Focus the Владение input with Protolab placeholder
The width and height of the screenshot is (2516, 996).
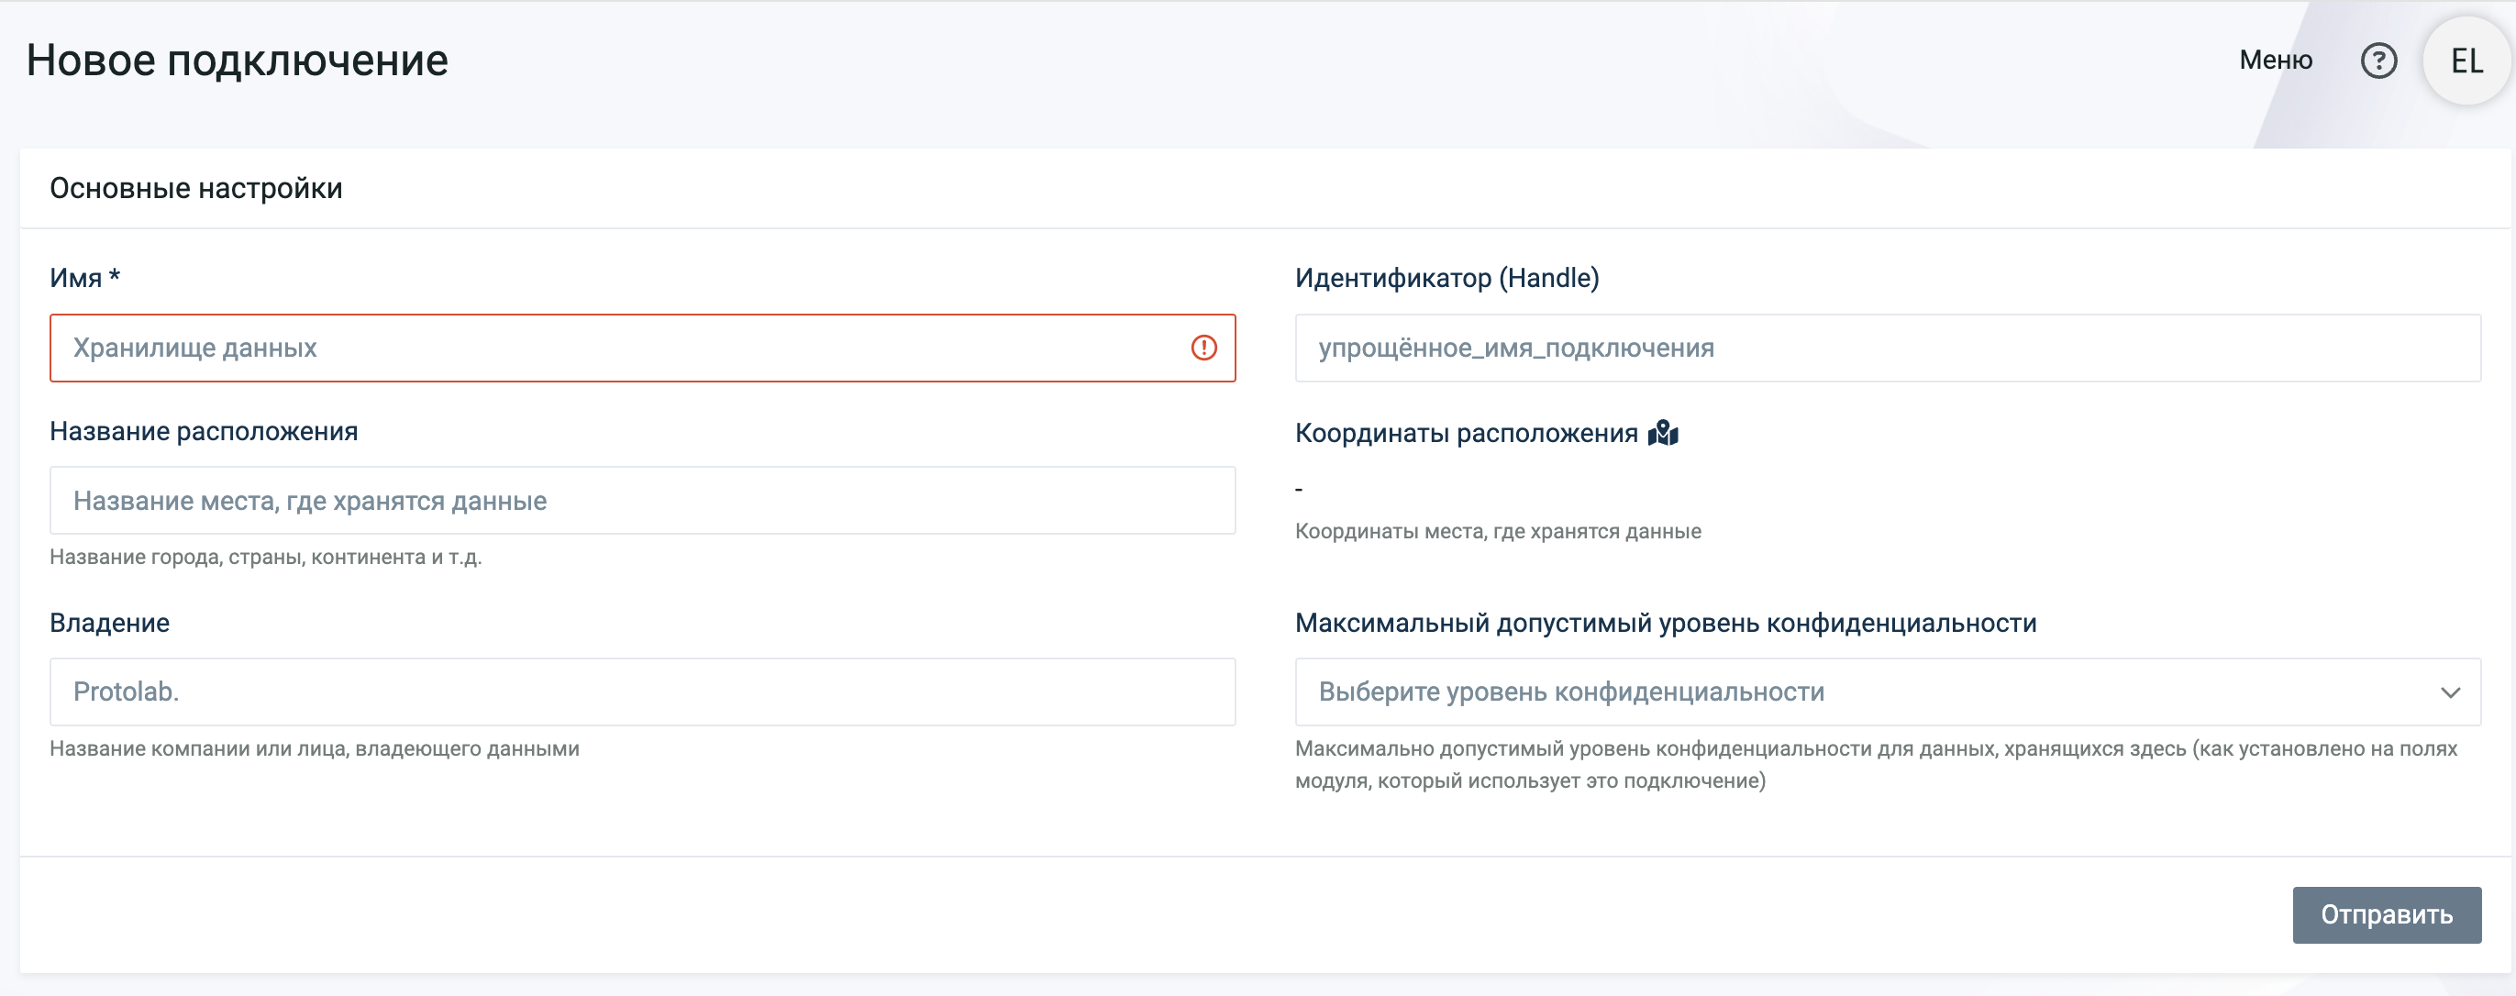(x=642, y=692)
